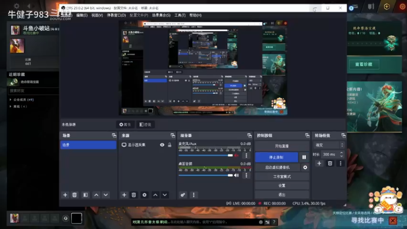Open the 渐变 transition dropdown
This screenshot has height=229, width=407.
coord(330,145)
